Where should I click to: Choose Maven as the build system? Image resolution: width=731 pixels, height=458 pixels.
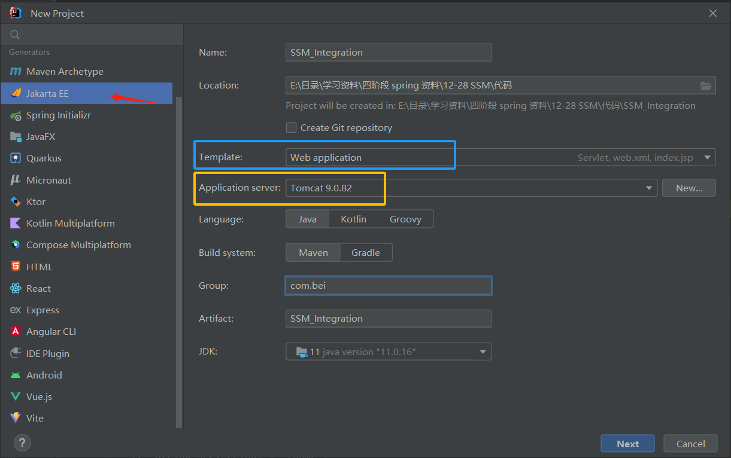(313, 252)
